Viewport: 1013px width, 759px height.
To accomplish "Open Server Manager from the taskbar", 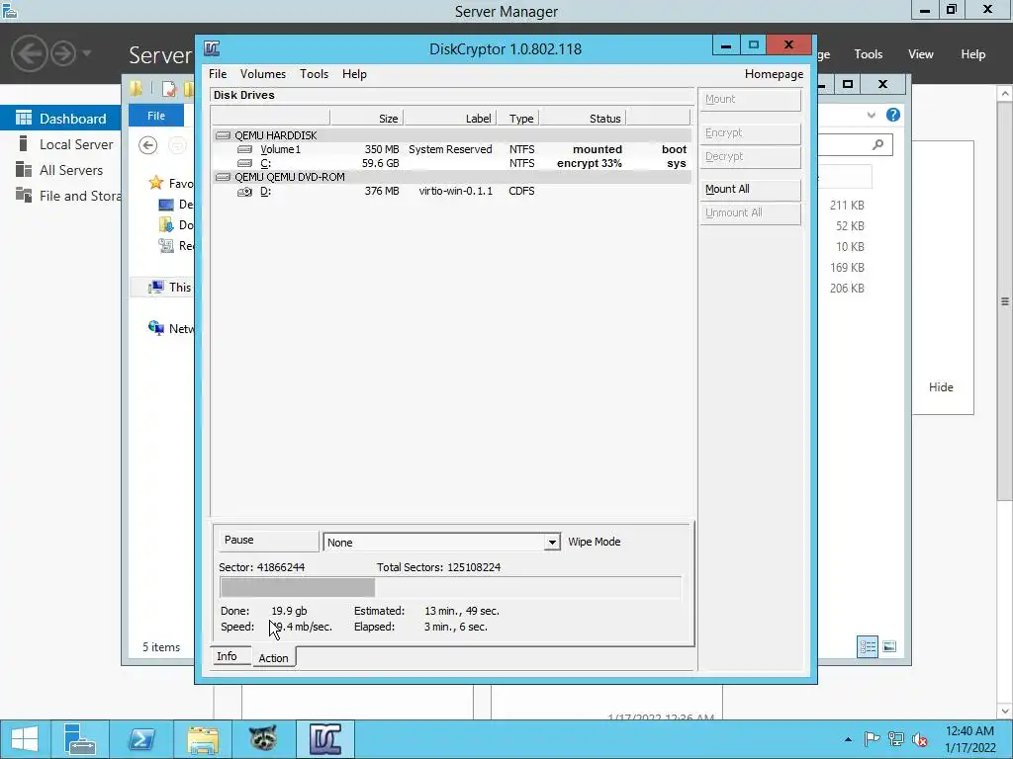I will pyautogui.click(x=80, y=739).
